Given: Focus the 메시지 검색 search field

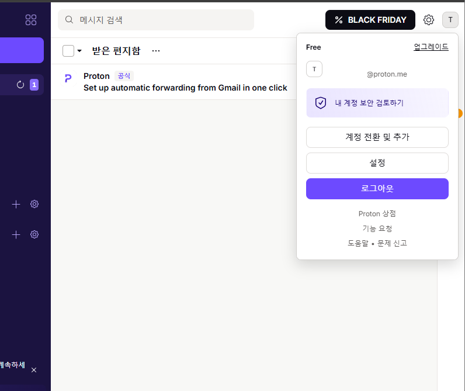Looking at the screenshot, I should point(156,20).
